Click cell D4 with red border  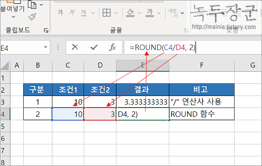tap(100, 114)
